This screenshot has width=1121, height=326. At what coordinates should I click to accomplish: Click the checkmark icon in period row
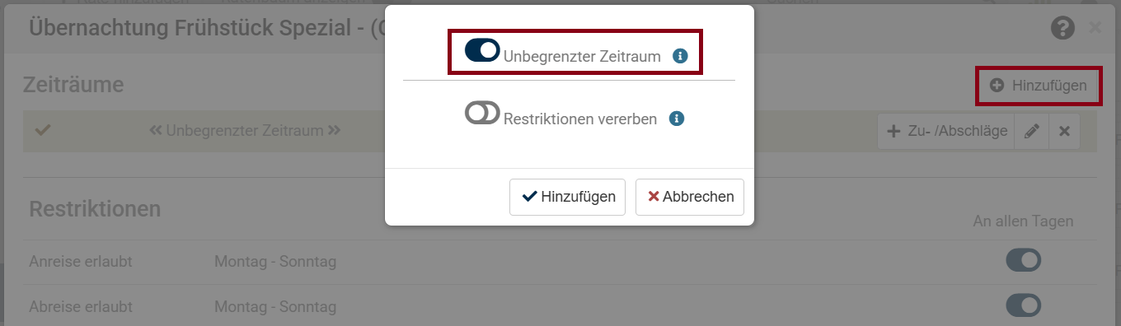click(x=43, y=130)
